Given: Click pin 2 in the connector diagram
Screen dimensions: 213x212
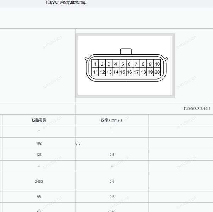Looking at the screenshot, I should pos(102,64).
